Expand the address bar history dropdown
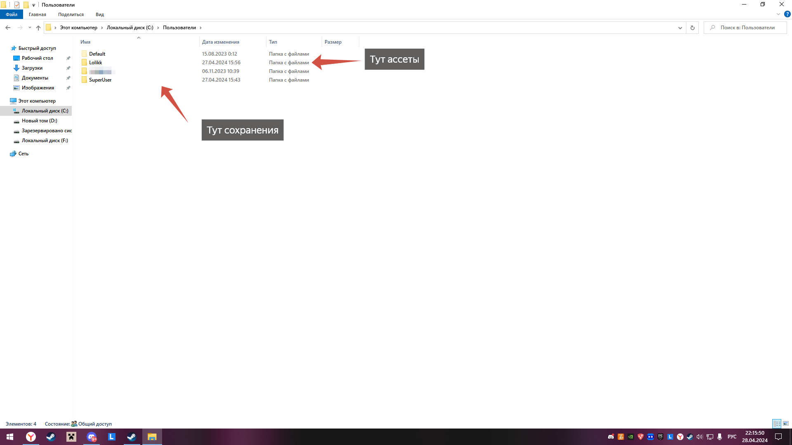 point(680,28)
